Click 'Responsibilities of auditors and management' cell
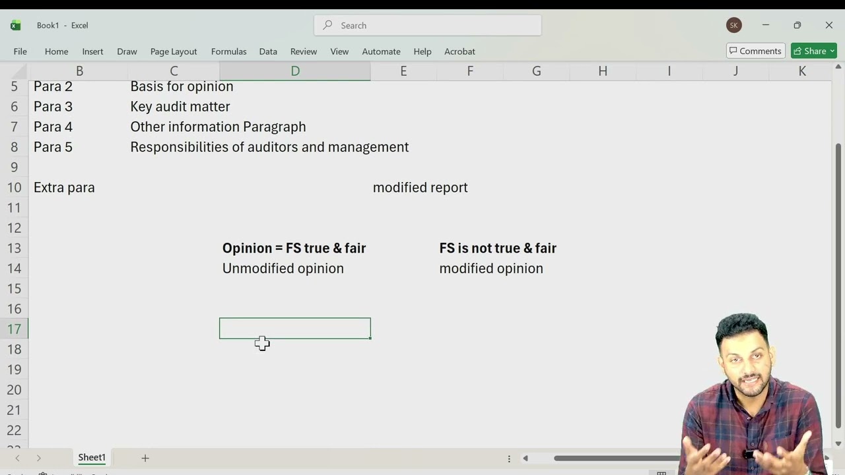This screenshot has width=845, height=475. 174,147
